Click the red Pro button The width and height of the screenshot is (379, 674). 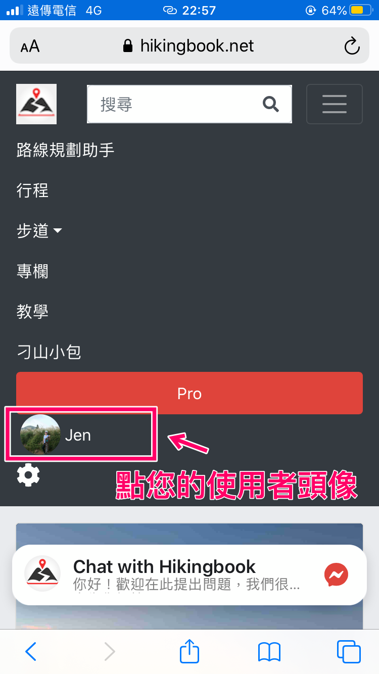tap(189, 393)
